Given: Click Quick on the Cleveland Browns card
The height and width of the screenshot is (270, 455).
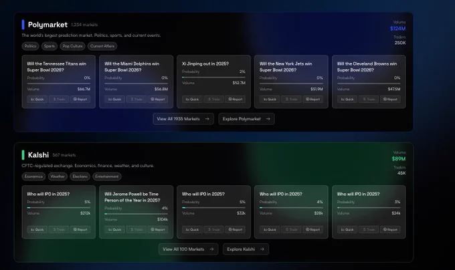Looking at the screenshot, I should coord(347,99).
